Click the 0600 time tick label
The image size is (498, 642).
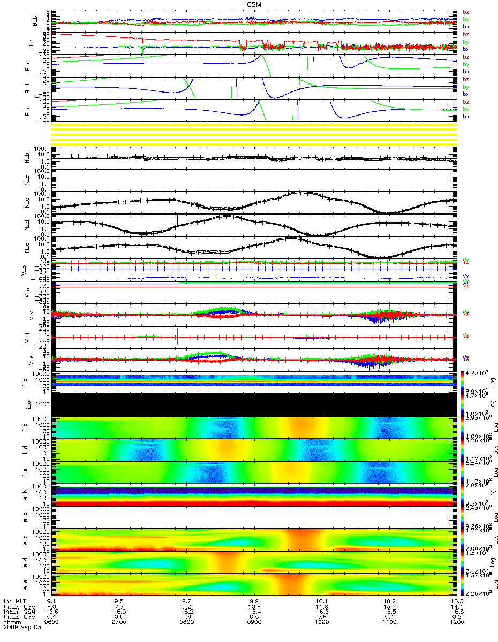51,622
